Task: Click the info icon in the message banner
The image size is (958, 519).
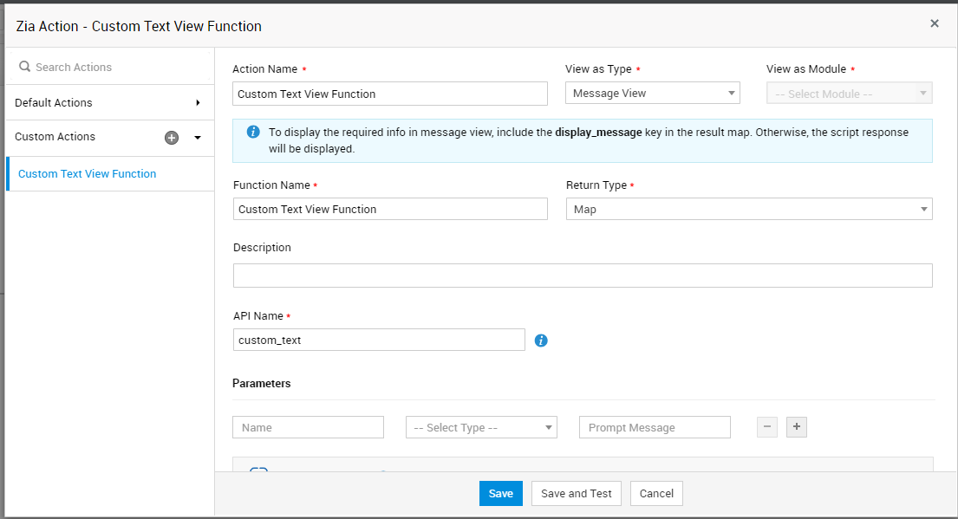Action: point(253,132)
